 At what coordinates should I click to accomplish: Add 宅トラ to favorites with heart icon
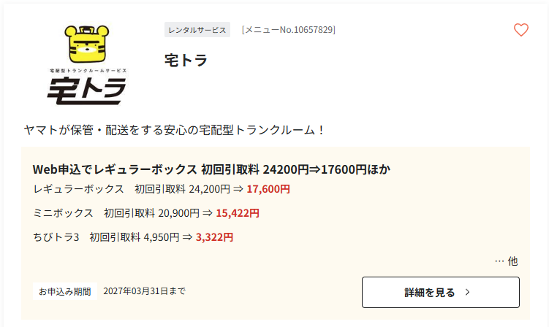click(x=521, y=30)
